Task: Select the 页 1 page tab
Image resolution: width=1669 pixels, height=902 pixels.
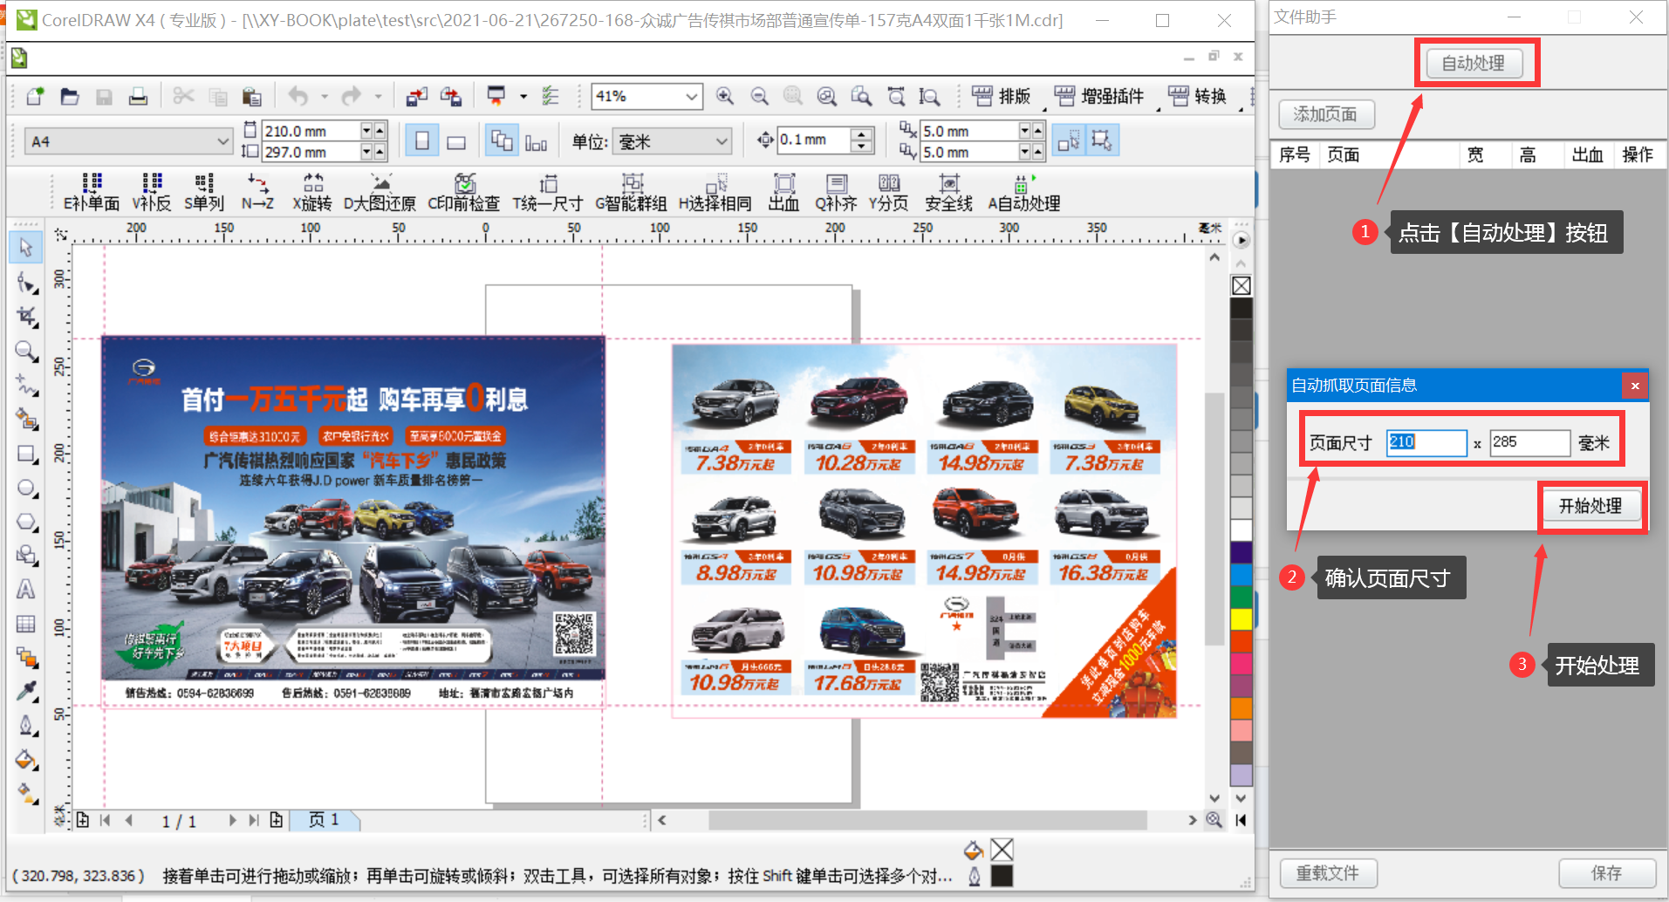Action: (325, 820)
